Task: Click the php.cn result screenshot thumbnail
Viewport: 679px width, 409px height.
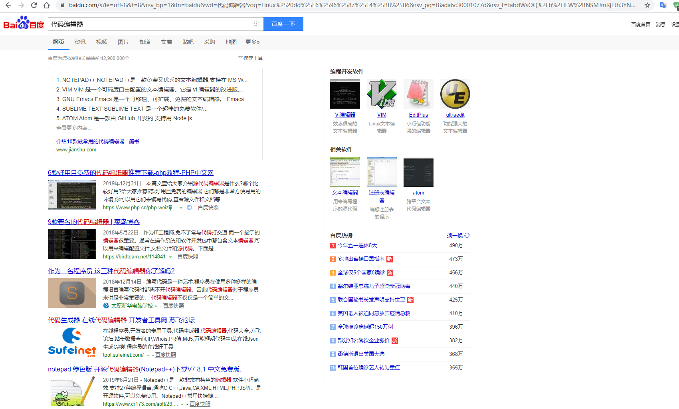Action: point(72,195)
